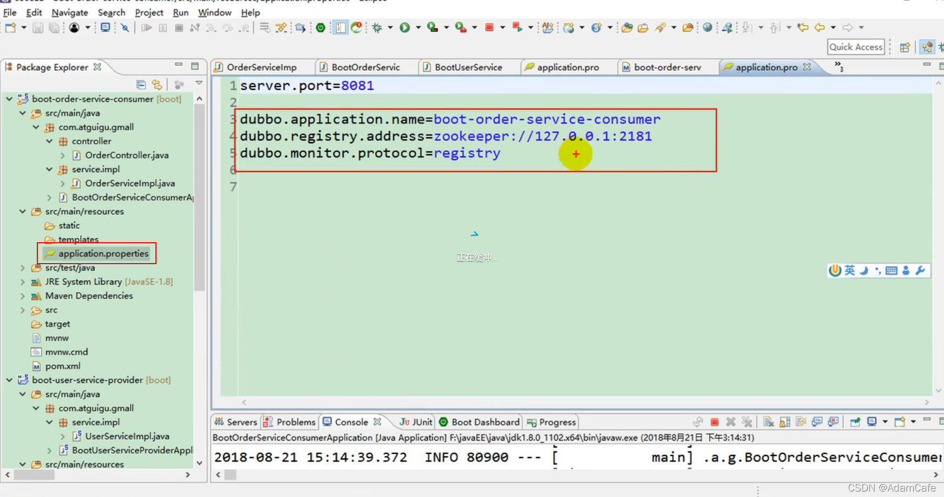The width and height of the screenshot is (944, 497).
Task: Toggle Scroll Lock in Console toolbar
Action: pyautogui.click(x=785, y=422)
